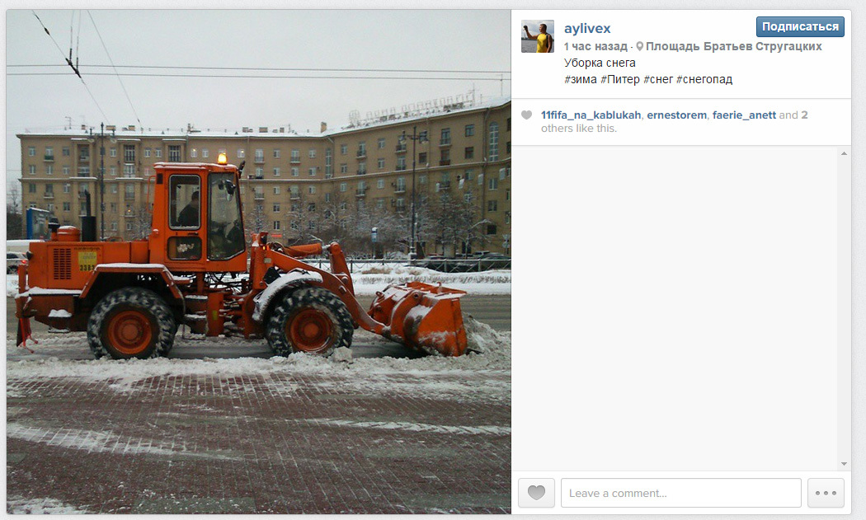The height and width of the screenshot is (520, 866).
Task: Click the comments scrollbar up arrow
Action: (844, 153)
